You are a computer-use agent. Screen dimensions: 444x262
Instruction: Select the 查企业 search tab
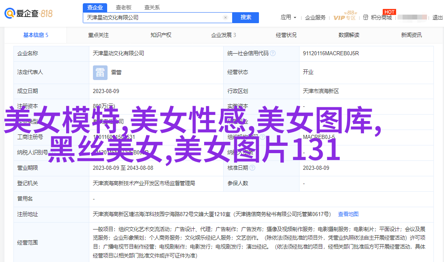(x=95, y=8)
